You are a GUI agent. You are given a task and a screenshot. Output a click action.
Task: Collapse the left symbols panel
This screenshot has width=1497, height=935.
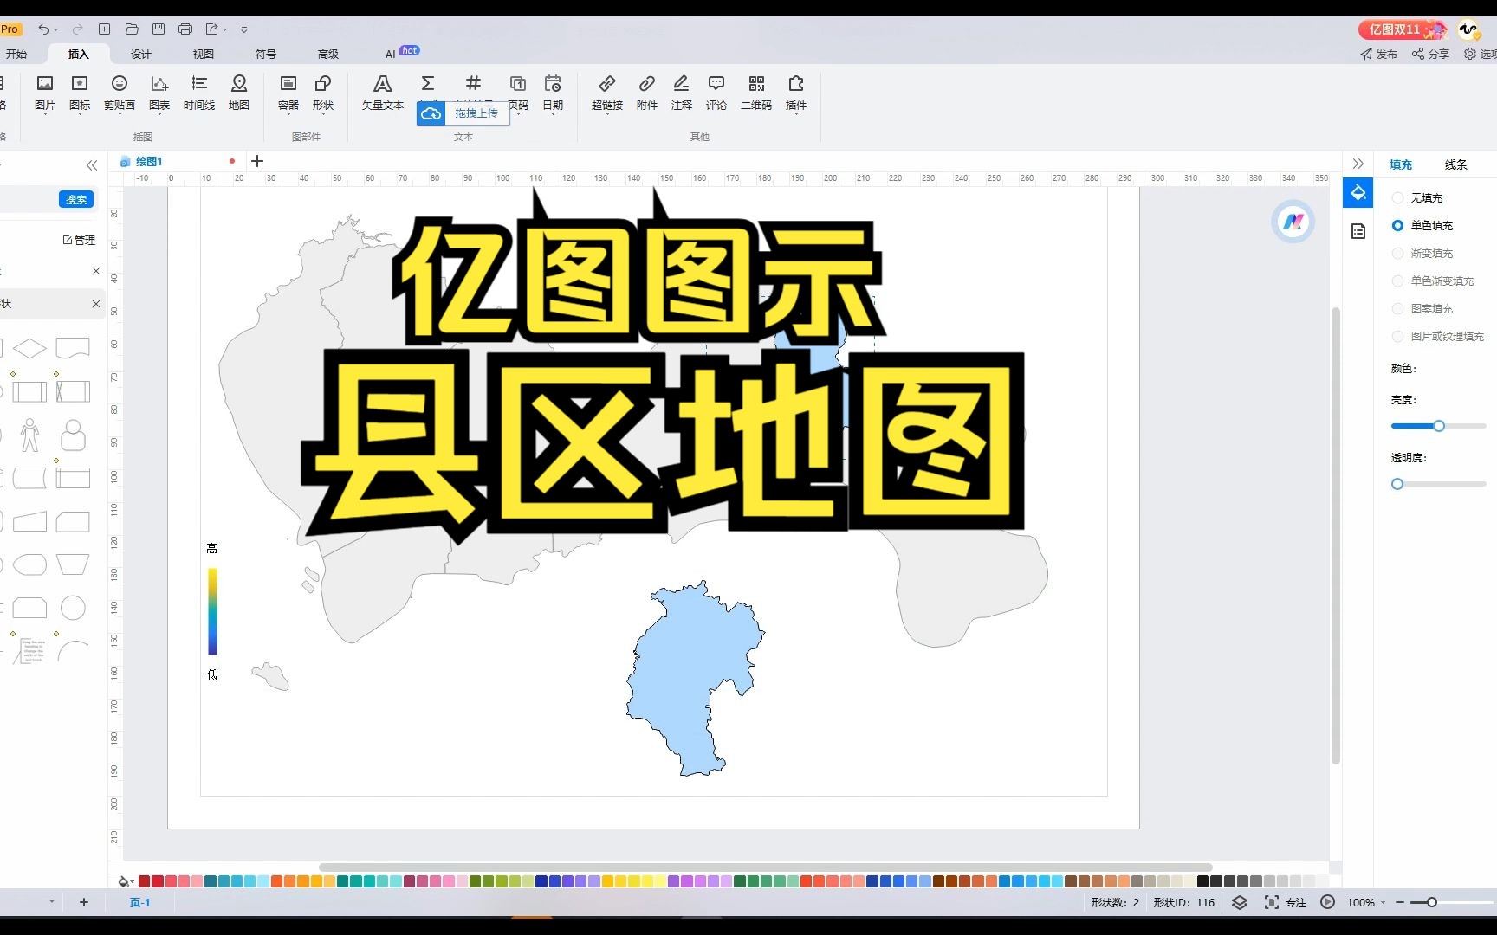[x=92, y=164]
